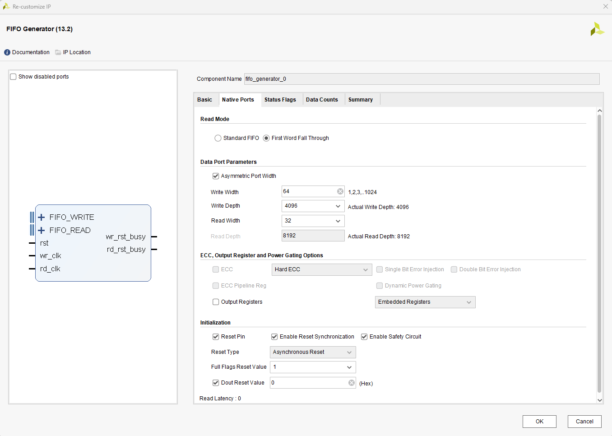
Task: Click the options panel vertical scrollbar thumb
Action: pyautogui.click(x=599, y=254)
